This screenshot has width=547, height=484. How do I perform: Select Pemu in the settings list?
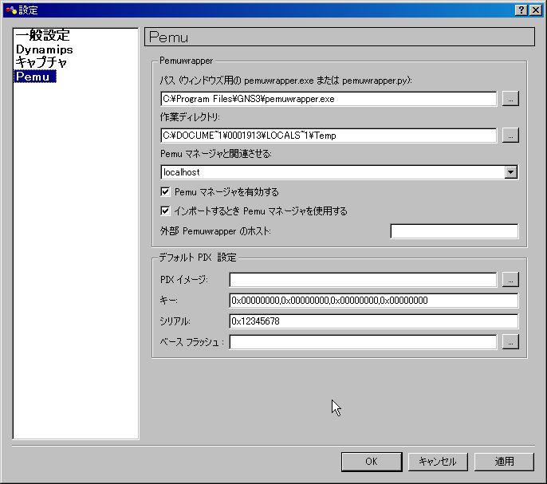pyautogui.click(x=34, y=77)
